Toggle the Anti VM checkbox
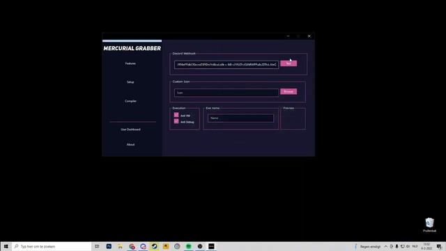Image resolution: width=446 pixels, height=251 pixels. pos(176,115)
